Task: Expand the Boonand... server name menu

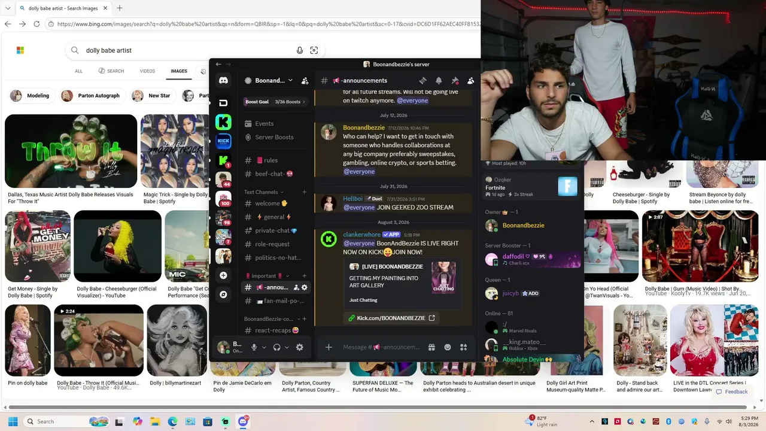Action: 273,80
